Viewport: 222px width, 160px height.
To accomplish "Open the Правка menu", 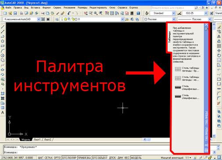I will coord(18,7).
